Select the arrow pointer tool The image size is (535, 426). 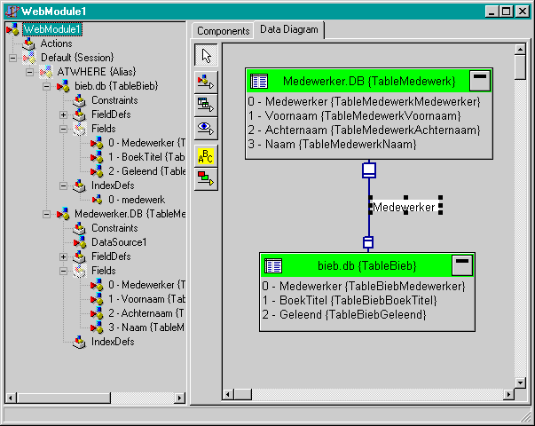pyautogui.click(x=205, y=55)
